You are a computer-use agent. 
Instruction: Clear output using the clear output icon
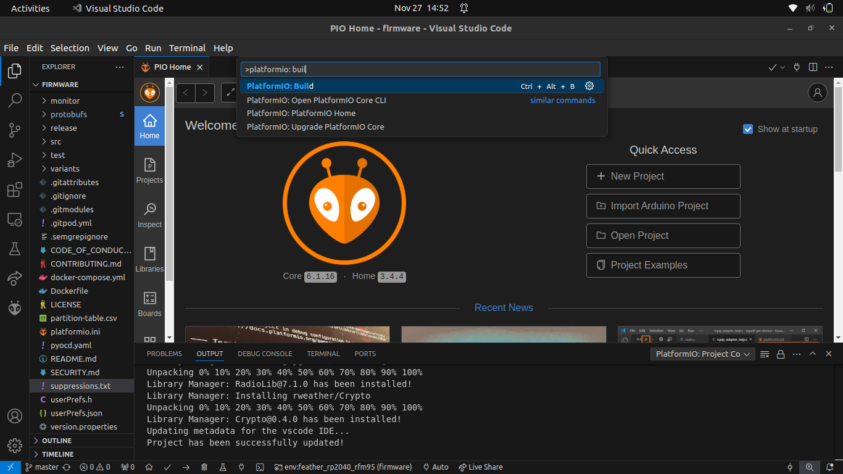tap(765, 354)
